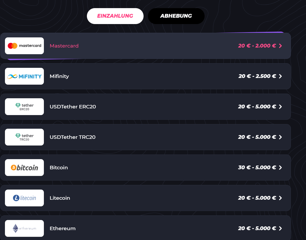The width and height of the screenshot is (306, 240).
Task: Open the Litecoin row chevron arrow
Action: coord(280,198)
